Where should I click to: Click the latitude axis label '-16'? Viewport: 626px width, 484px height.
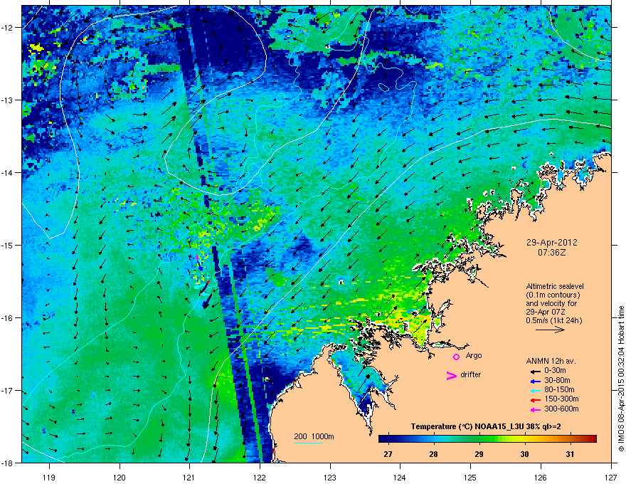tap(8, 318)
